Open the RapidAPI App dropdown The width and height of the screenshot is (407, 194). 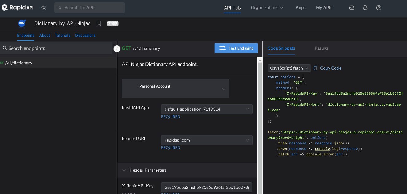pos(207,109)
